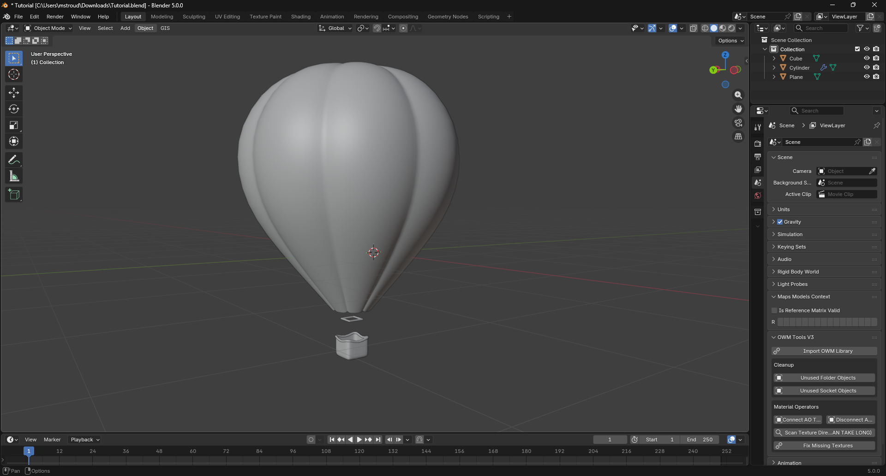Open the Global transform orientation dropdown
886x476 pixels.
click(x=335, y=28)
